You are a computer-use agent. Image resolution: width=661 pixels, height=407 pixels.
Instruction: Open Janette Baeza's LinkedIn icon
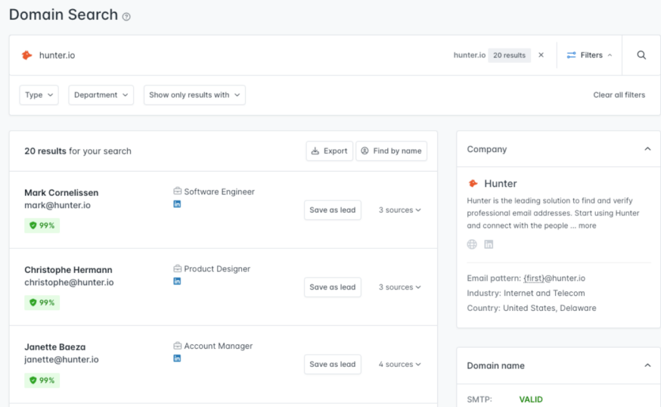tap(177, 358)
